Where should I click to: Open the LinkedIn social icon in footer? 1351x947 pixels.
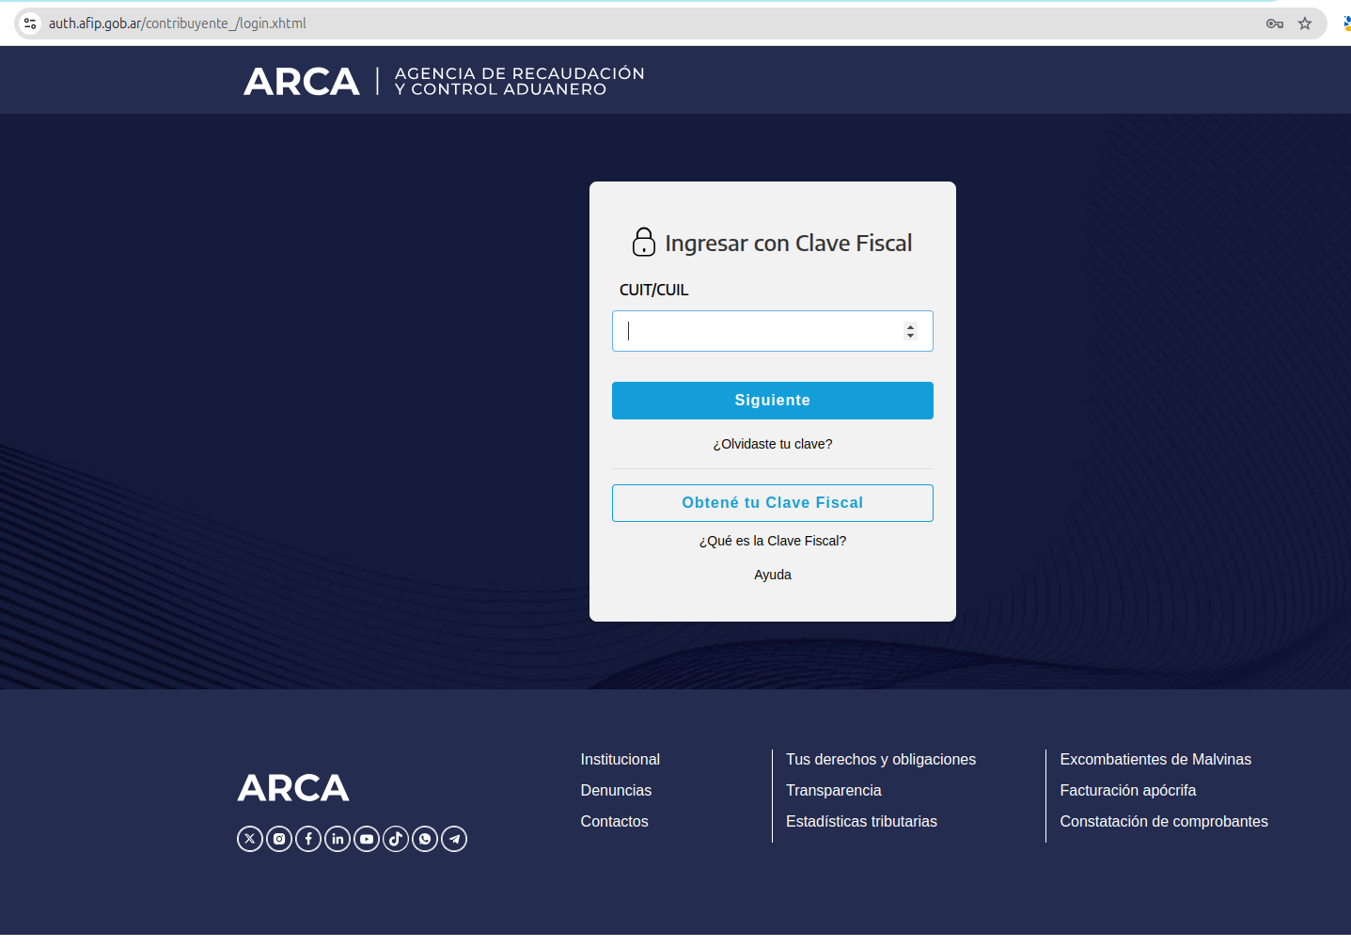pos(338,839)
